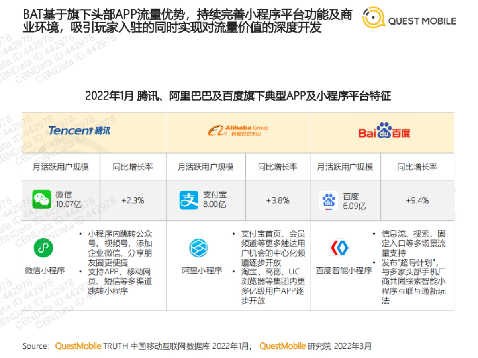Click the WeChat Mini Program spiral icon

(x=43, y=248)
